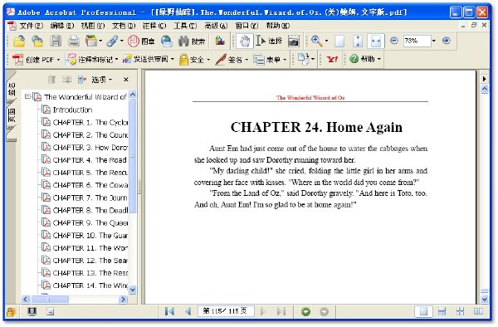Jump to CHAPTER 10 bookmark
Image resolution: width=498 pixels, height=327 pixels.
click(x=90, y=235)
